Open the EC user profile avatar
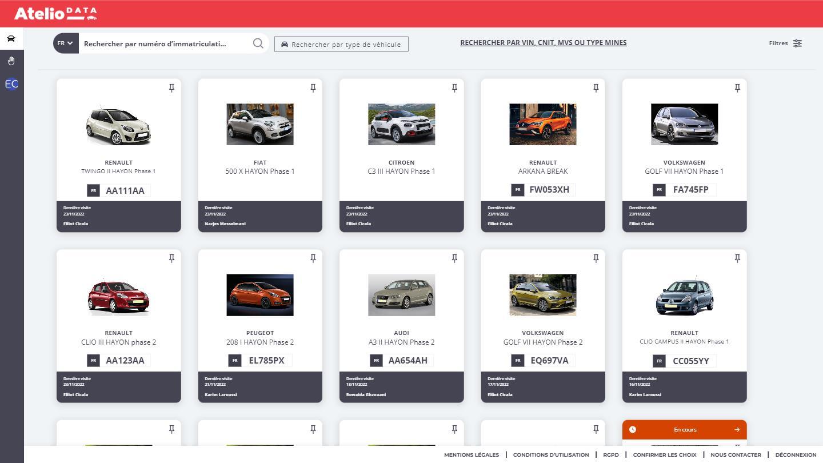The height and width of the screenshot is (463, 823). click(x=11, y=84)
